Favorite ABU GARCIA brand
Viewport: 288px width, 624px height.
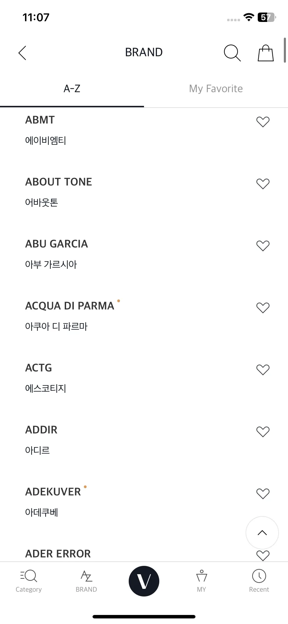[263, 246]
